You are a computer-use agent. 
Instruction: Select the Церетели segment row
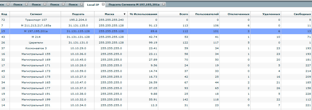point(36,42)
